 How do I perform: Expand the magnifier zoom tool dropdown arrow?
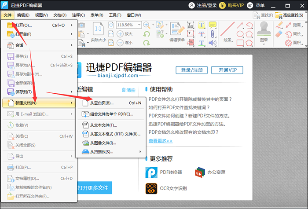(x=153, y=25)
